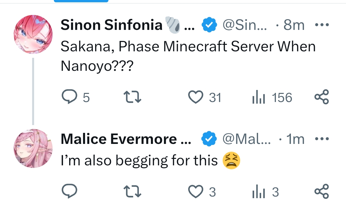
Task: Retweet Malice Evermore's reply
Action: [x=133, y=192]
